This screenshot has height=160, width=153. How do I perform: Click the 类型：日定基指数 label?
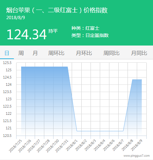(90, 35)
